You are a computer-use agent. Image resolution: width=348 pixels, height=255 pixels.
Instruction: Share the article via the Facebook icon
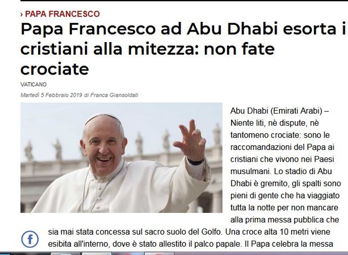pos(30,239)
